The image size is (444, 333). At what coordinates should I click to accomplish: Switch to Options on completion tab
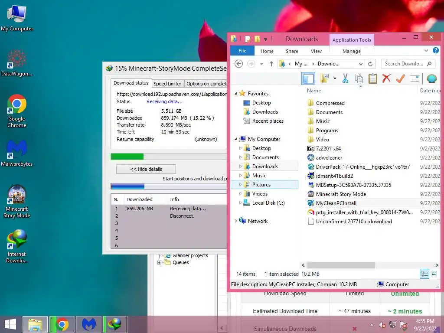(x=206, y=84)
